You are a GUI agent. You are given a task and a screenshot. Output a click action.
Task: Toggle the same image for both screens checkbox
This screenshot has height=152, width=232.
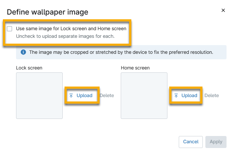[x=10, y=29]
